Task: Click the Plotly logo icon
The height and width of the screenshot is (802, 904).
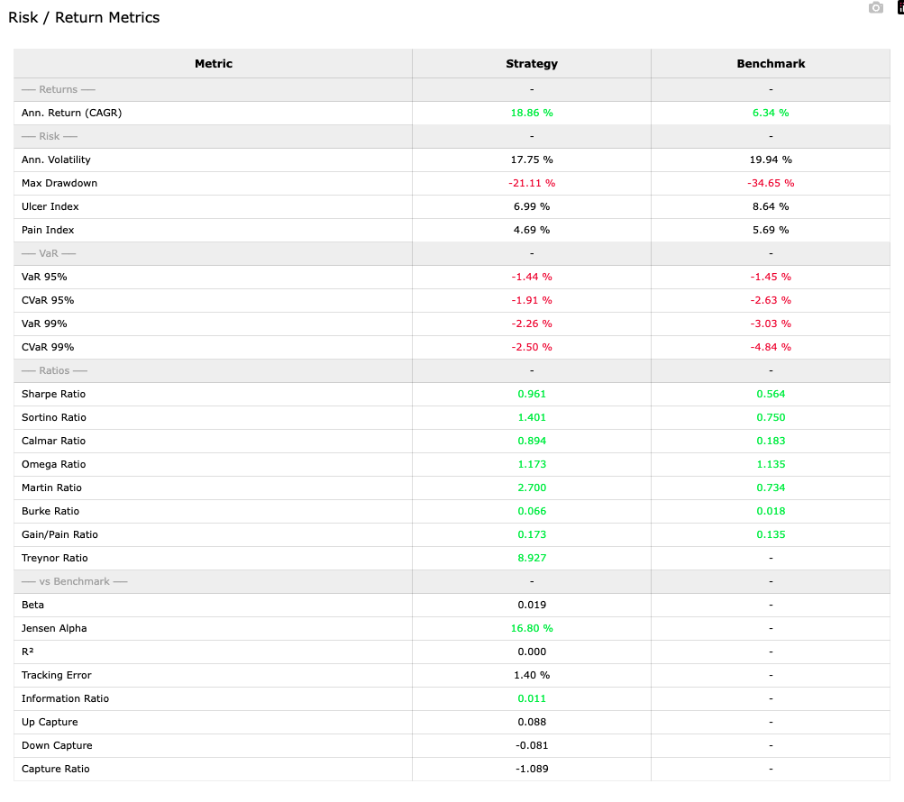Action: [899, 8]
